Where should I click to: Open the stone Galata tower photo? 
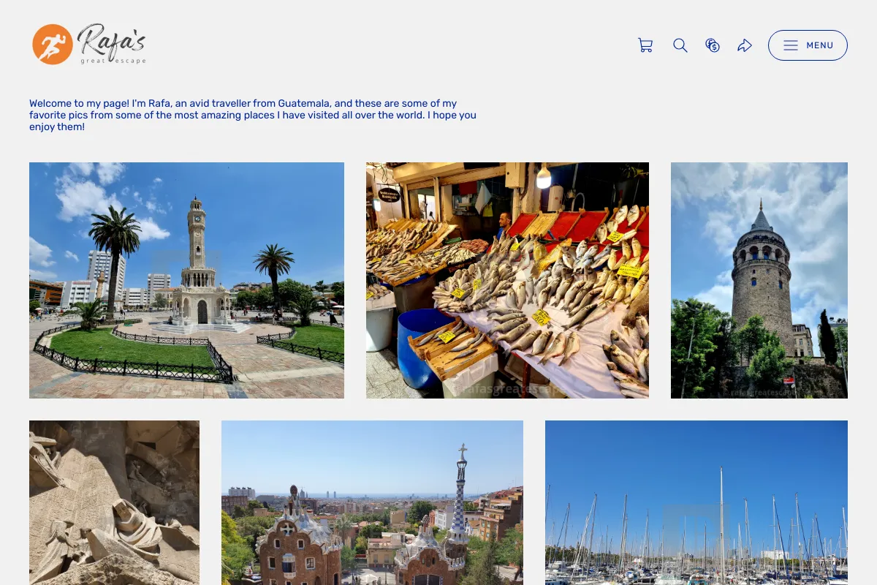(759, 280)
